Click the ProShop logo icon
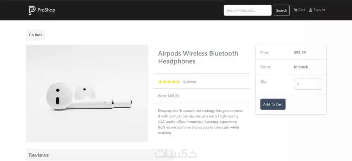Screen dimensions: 352x161 click(32, 10)
